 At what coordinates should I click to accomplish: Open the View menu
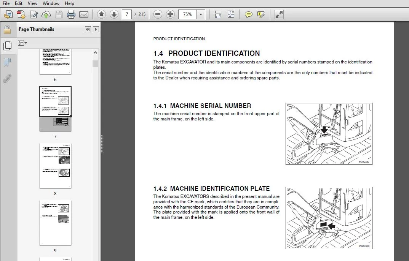pyautogui.click(x=32, y=3)
